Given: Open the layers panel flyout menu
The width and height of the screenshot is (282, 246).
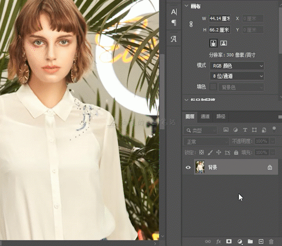Looking at the screenshot, I should [x=280, y=117].
